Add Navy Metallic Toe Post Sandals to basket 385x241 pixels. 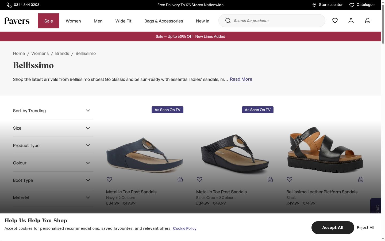(x=180, y=179)
